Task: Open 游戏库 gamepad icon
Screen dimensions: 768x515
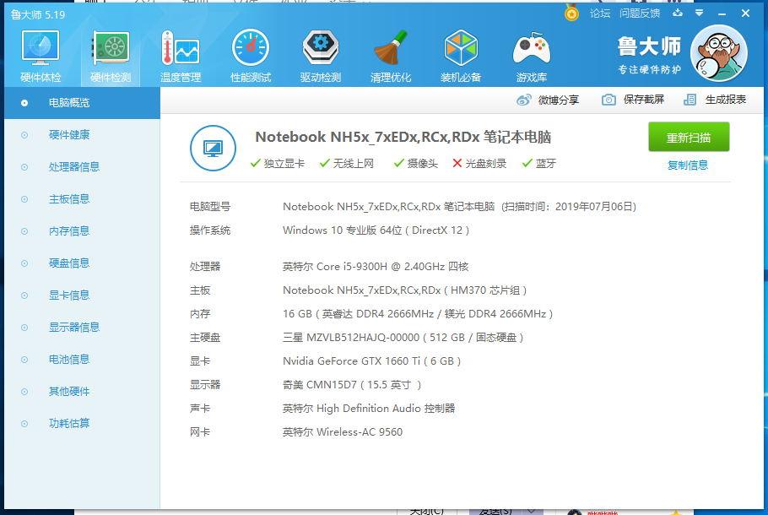Action: click(x=532, y=56)
